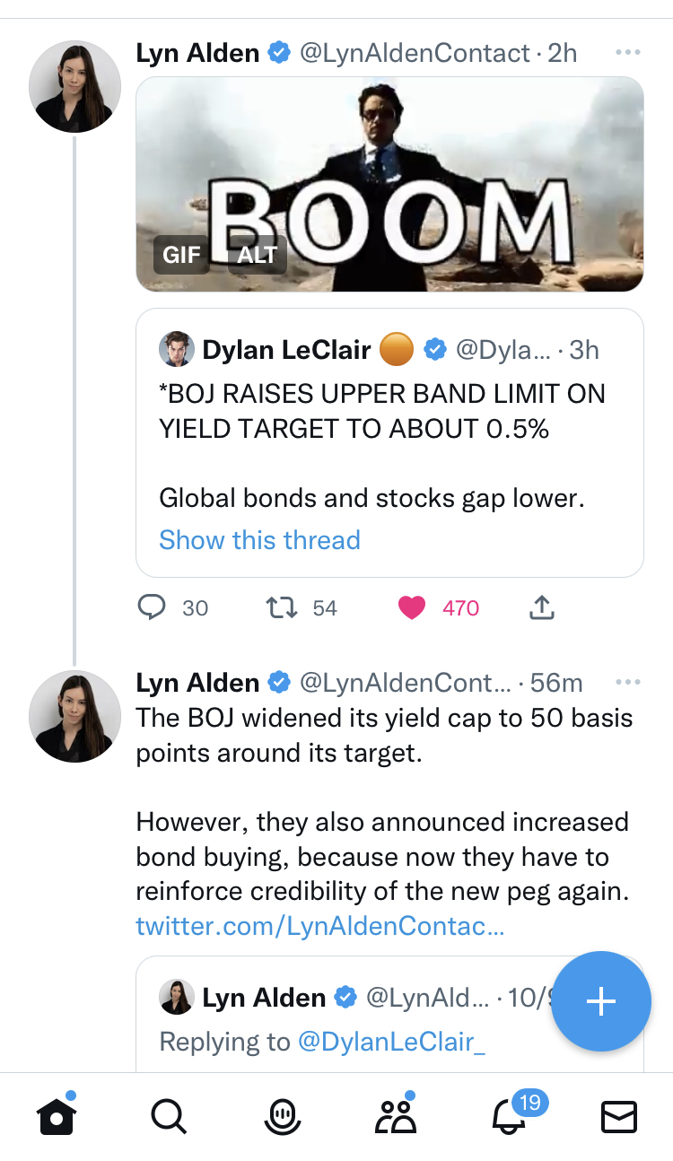Open more options on the 56m tweet
Viewport: 673px width, 1161px height.
pyautogui.click(x=628, y=683)
